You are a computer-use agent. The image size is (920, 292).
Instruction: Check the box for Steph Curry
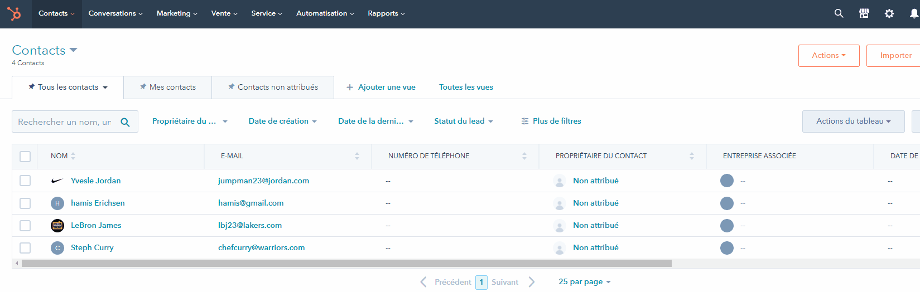25,248
